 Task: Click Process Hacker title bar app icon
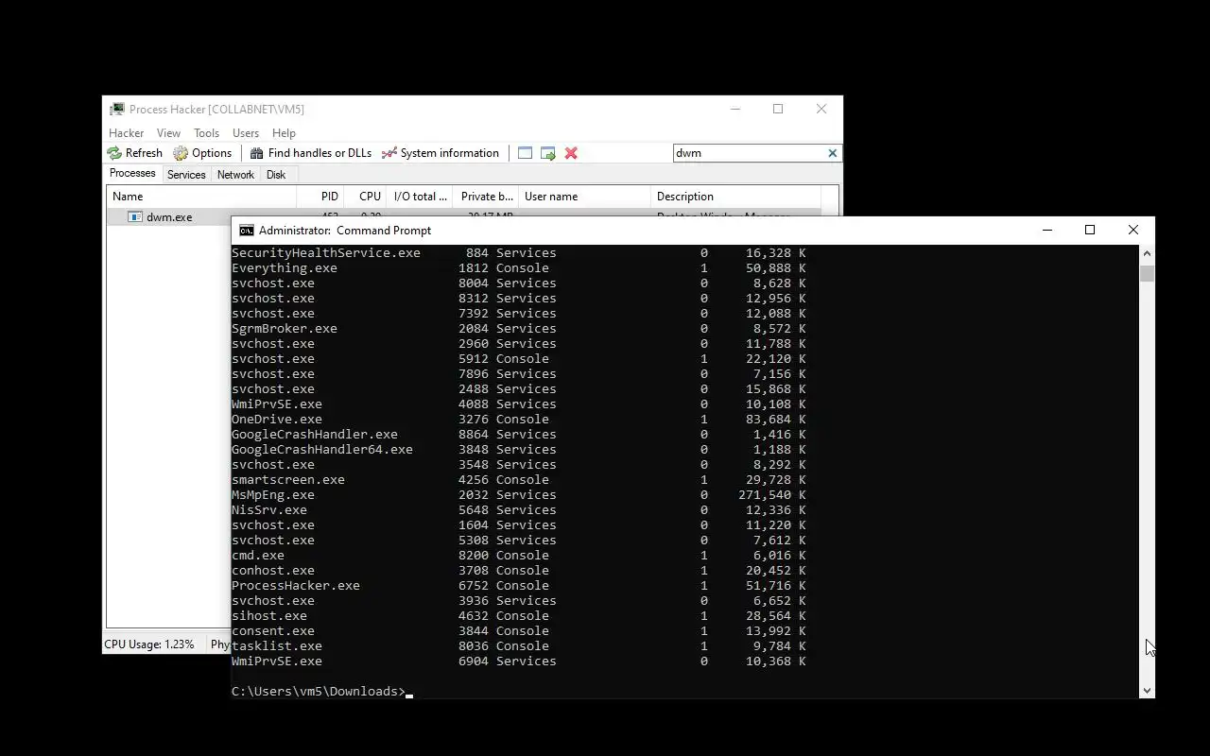click(x=117, y=110)
